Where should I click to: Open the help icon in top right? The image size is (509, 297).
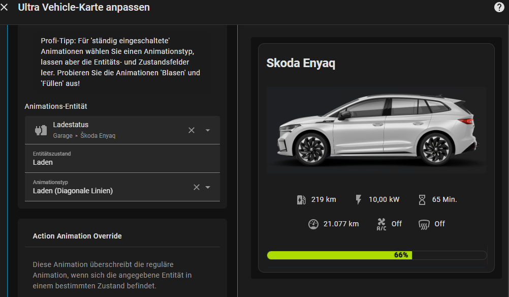[499, 8]
